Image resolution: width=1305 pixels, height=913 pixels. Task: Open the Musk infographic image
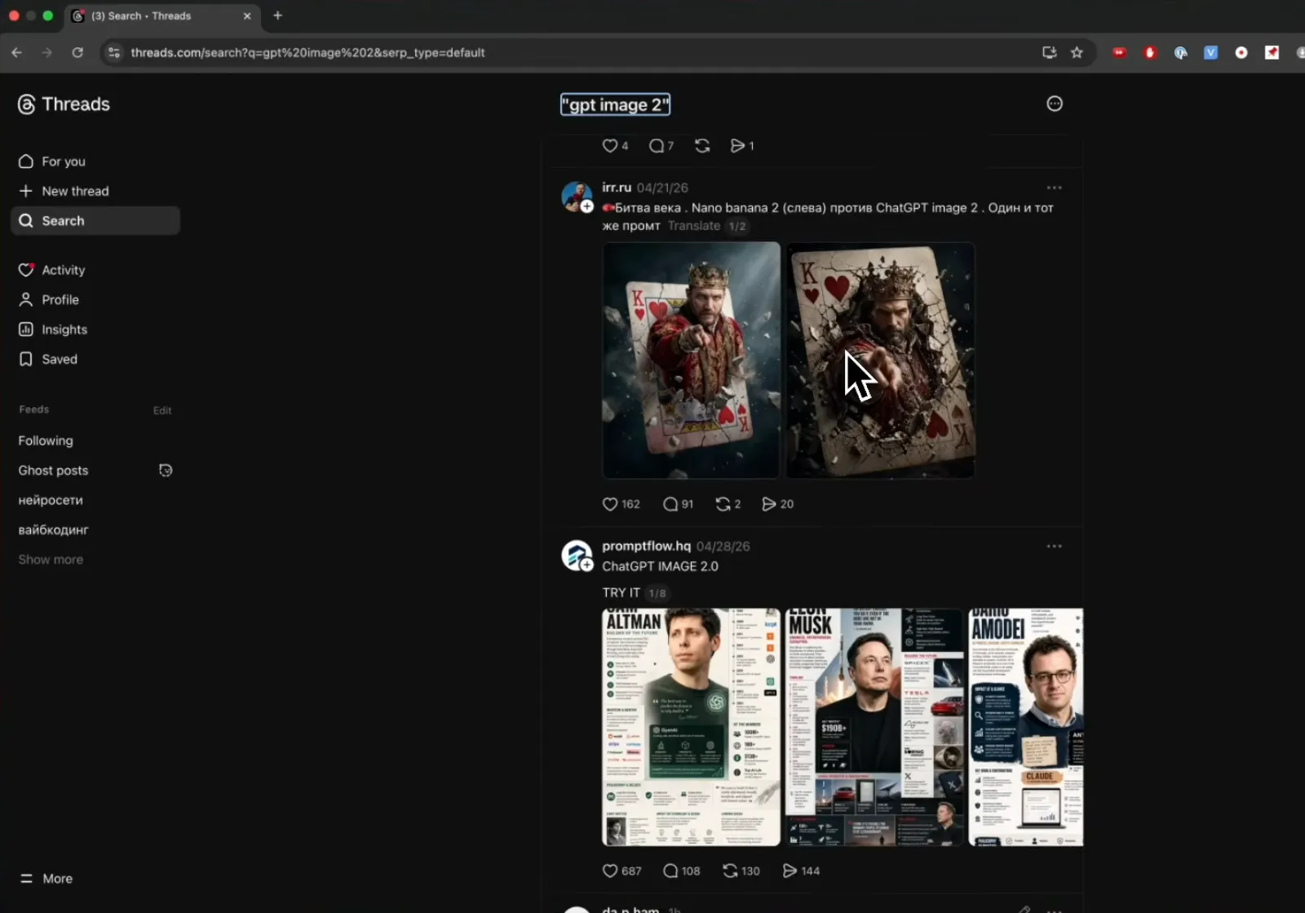click(874, 727)
